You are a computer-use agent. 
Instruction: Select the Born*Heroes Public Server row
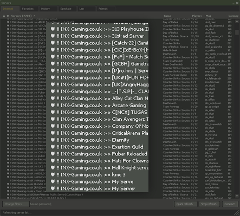pos(118,195)
